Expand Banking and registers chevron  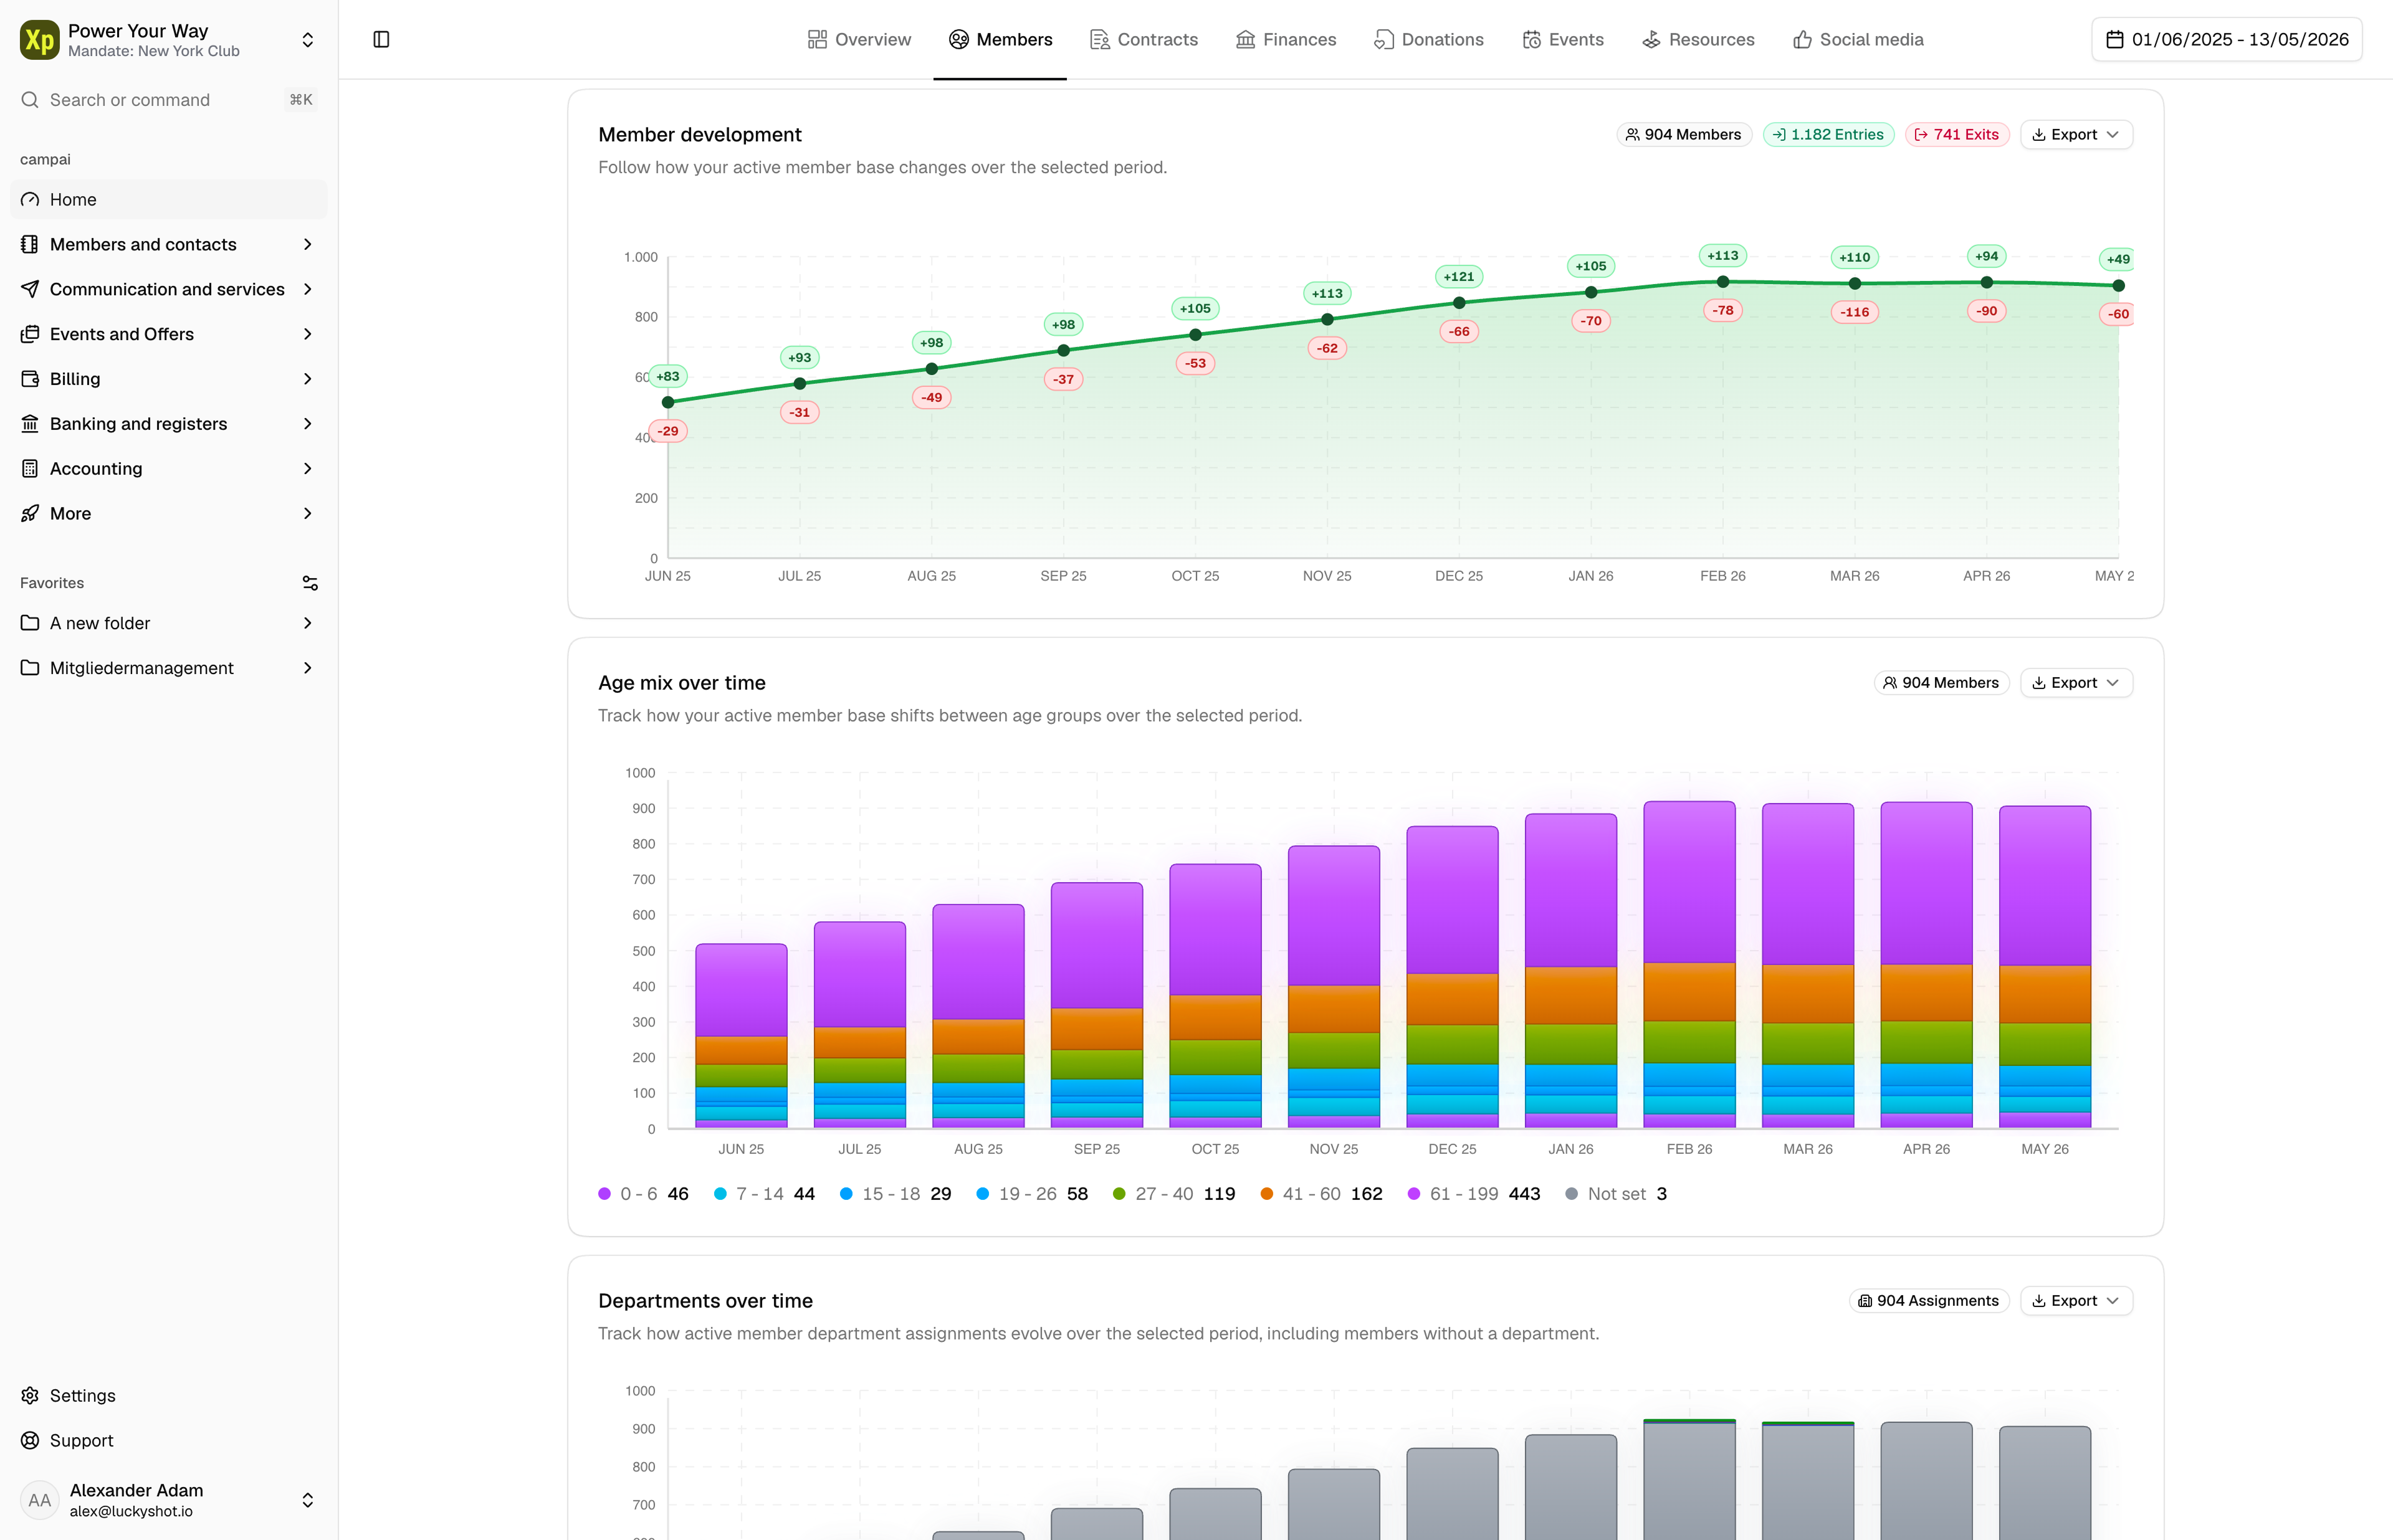pyautogui.click(x=308, y=424)
